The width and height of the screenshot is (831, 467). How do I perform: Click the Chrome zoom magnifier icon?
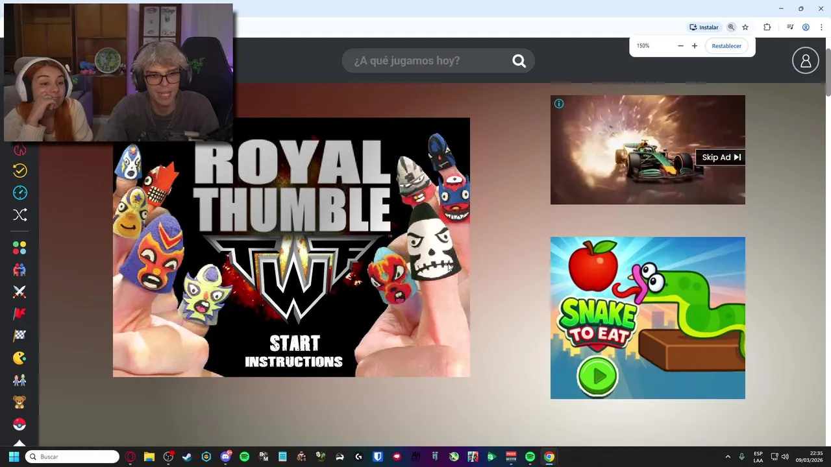[731, 27]
